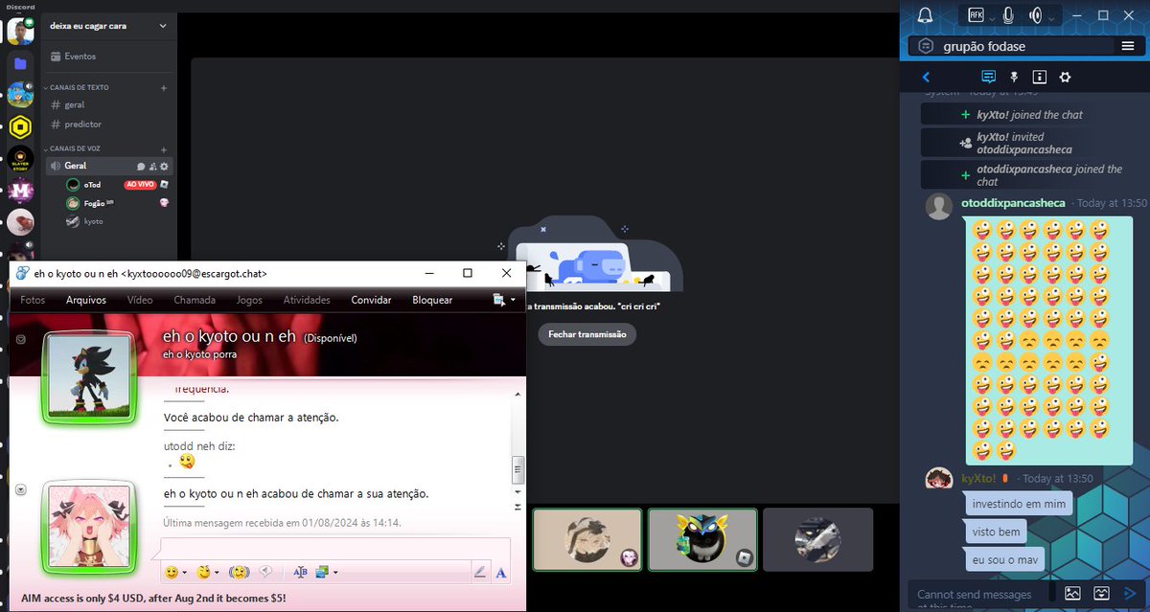This screenshot has height=612, width=1150.
Task: Open settings gear in grupão fodase panel
Action: pos(1066,78)
